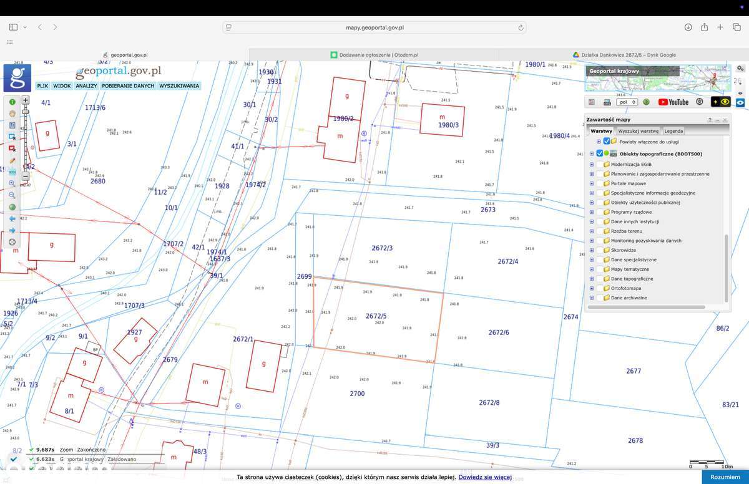This screenshot has width=749, height=484.
Task: Select the blue rectangle selection tool
Action: [12, 137]
